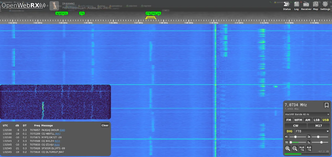Open JN47 locator link for HB9TLL
The width and height of the screenshot is (332, 157).
click(x=58, y=133)
